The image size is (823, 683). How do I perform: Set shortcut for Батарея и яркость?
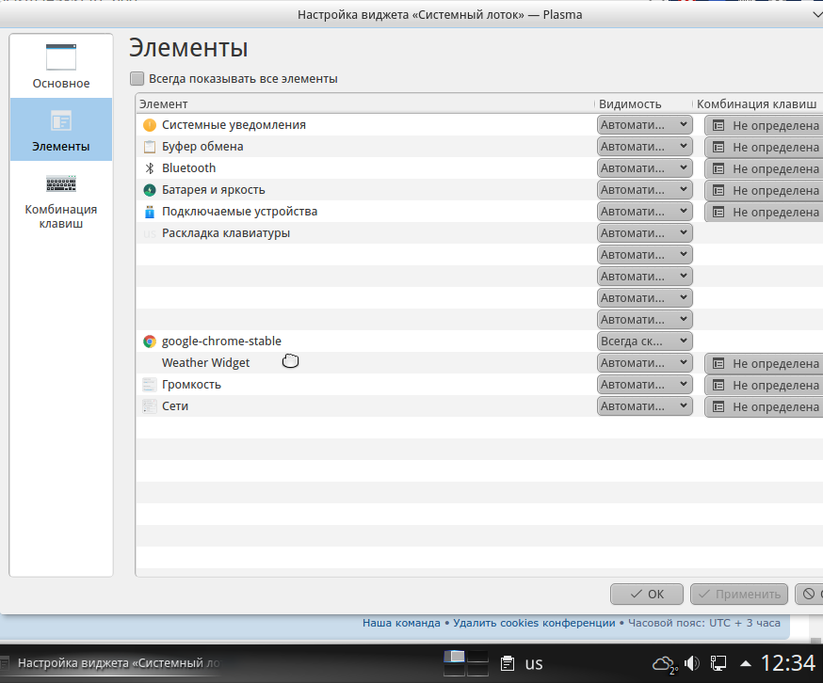point(764,190)
